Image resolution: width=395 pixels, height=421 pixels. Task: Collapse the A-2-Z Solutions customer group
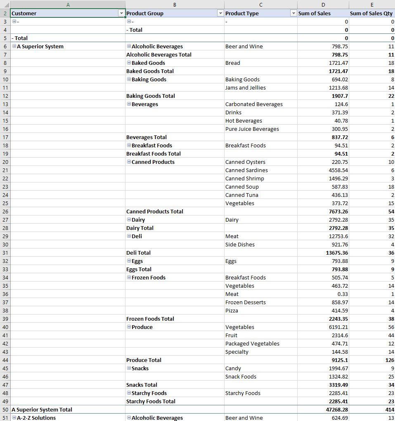click(14, 418)
